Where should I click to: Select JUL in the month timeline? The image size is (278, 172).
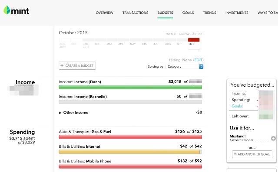click(x=156, y=44)
